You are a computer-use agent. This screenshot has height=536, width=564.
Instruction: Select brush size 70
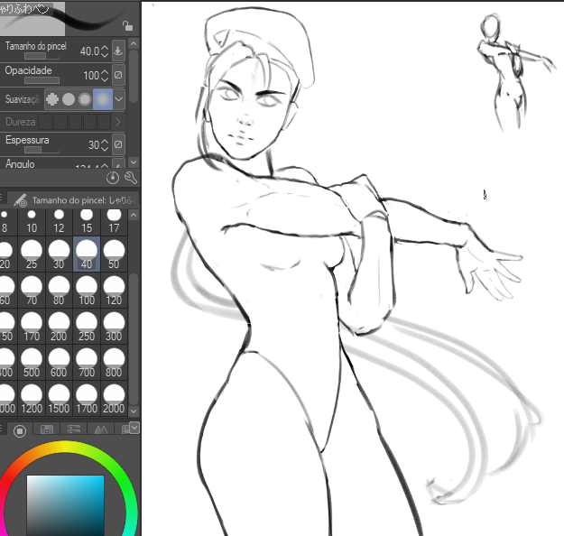point(32,291)
